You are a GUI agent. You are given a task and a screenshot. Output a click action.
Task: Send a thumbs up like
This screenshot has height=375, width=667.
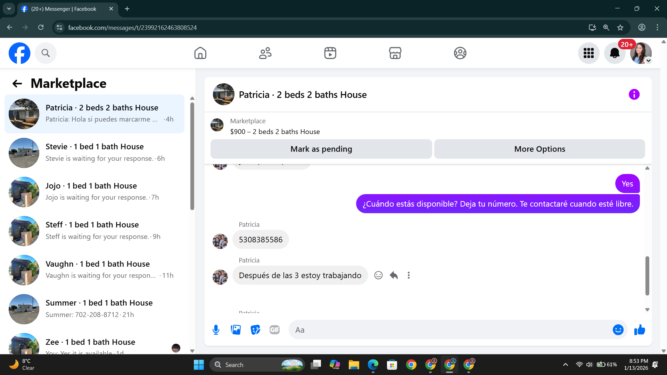coord(640,330)
